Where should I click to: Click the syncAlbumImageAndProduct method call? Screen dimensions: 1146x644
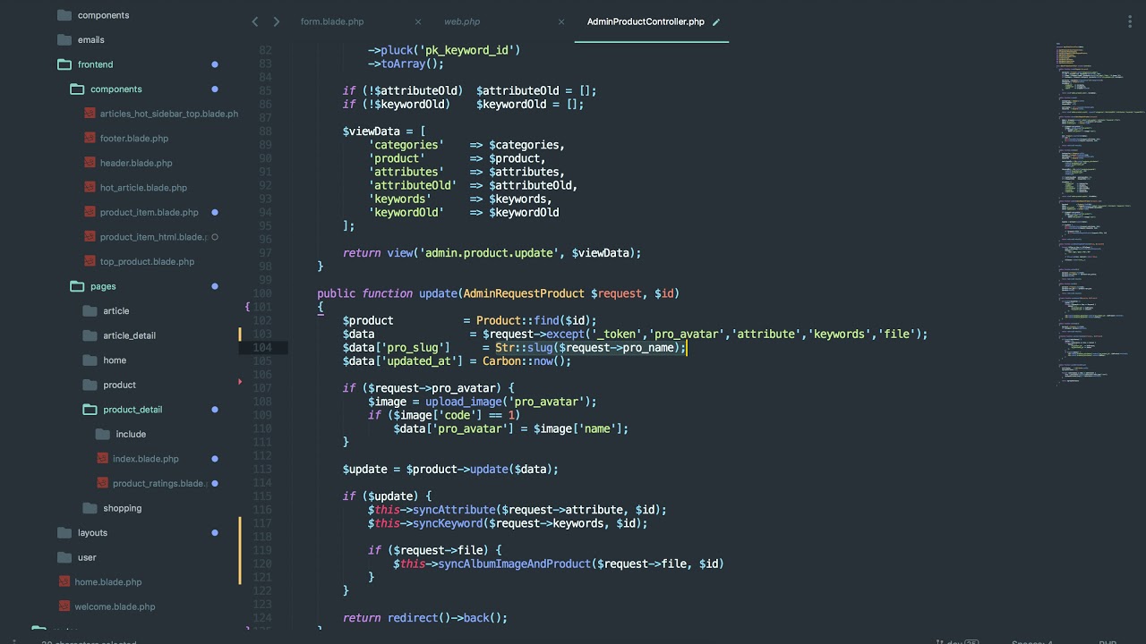pos(515,563)
